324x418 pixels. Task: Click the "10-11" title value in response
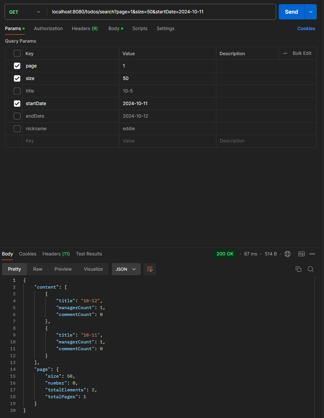91,335
